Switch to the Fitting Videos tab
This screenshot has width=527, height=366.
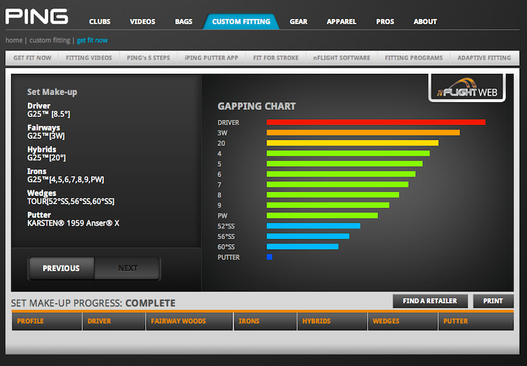(85, 58)
